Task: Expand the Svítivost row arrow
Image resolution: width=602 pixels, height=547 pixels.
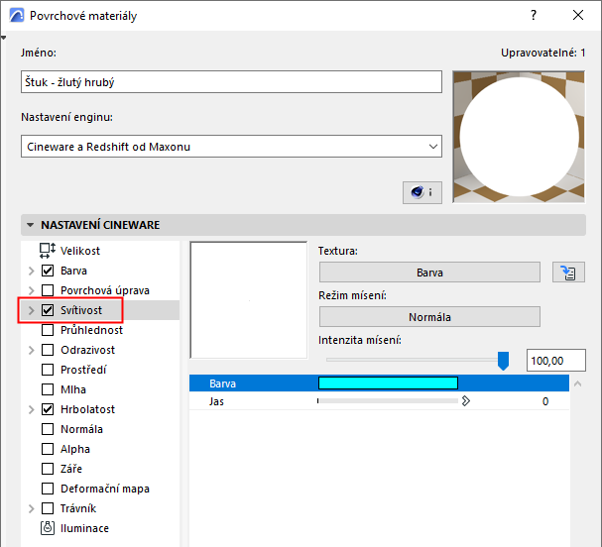Action: click(x=32, y=310)
